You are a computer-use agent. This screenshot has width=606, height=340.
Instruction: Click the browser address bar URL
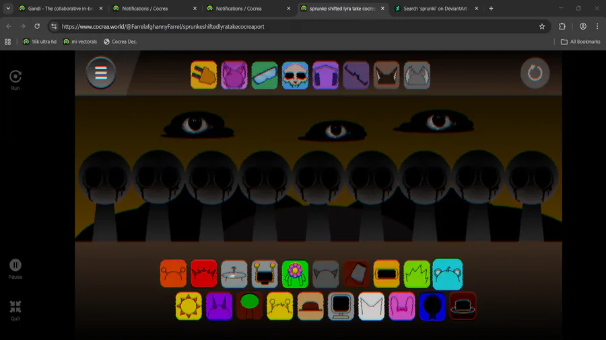(163, 27)
